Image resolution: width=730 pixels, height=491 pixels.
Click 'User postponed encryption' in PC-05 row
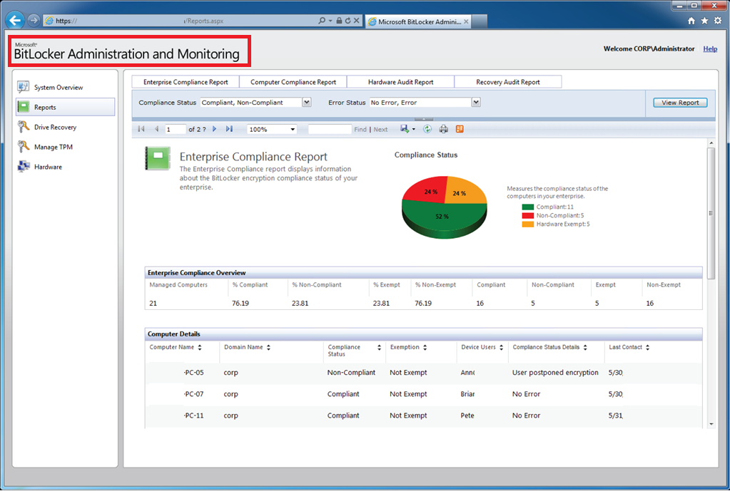(555, 373)
